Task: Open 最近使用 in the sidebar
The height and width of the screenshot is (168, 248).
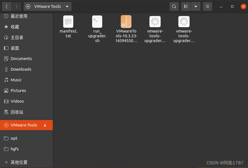Action: pyautogui.click(x=26, y=16)
